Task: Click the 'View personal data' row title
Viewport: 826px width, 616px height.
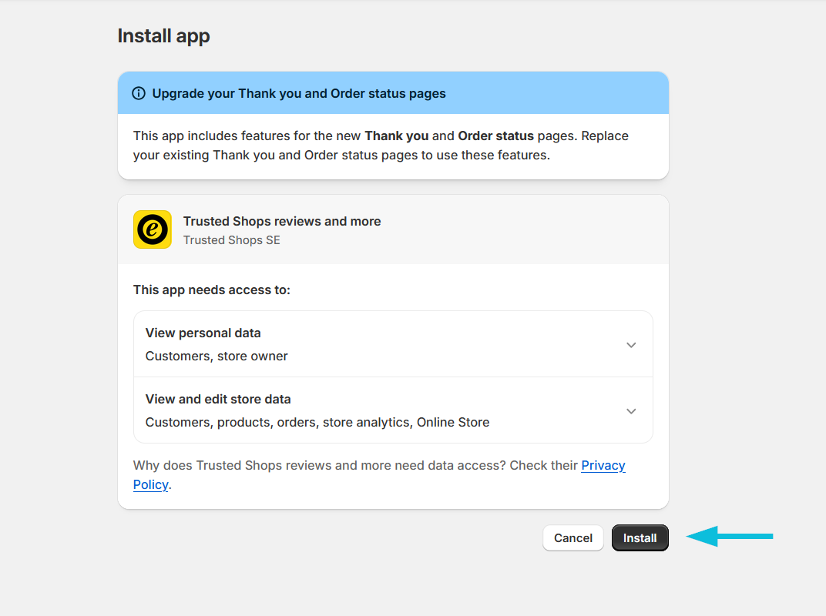Action: click(203, 333)
